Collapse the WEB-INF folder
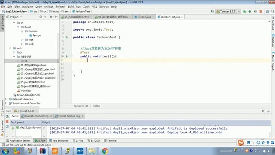 point(14,56)
